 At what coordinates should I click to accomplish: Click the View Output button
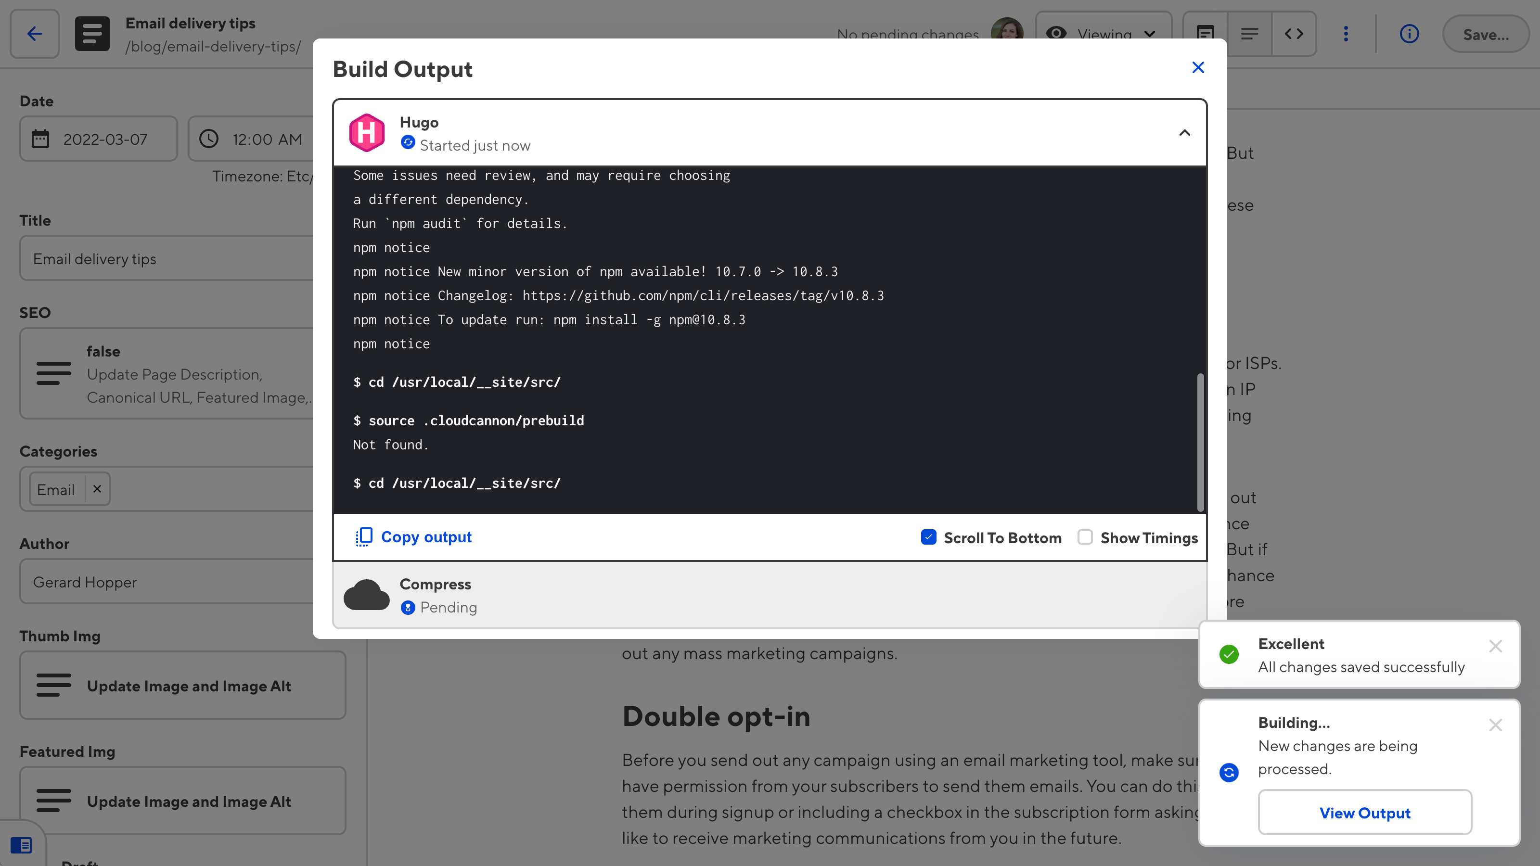click(1364, 812)
